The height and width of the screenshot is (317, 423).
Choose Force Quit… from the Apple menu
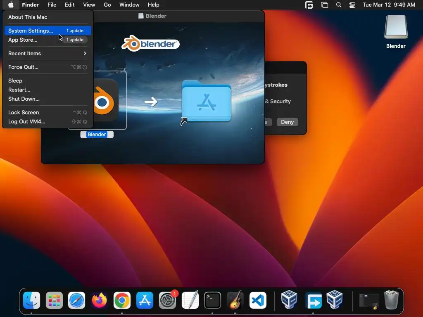click(48, 67)
